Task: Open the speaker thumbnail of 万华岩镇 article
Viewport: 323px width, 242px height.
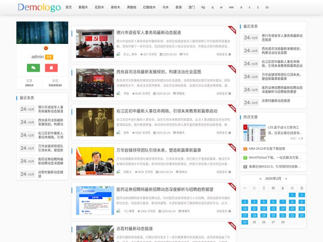Action: (95, 161)
